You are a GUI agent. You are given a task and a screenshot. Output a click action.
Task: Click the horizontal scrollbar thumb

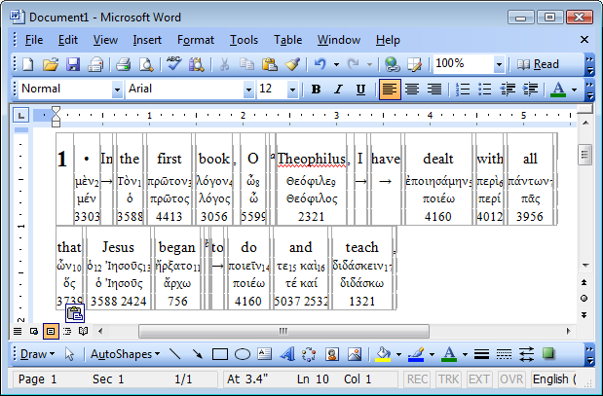[283, 331]
